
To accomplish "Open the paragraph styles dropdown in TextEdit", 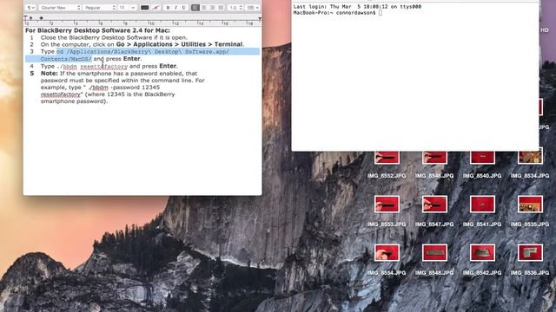I will point(31,8).
